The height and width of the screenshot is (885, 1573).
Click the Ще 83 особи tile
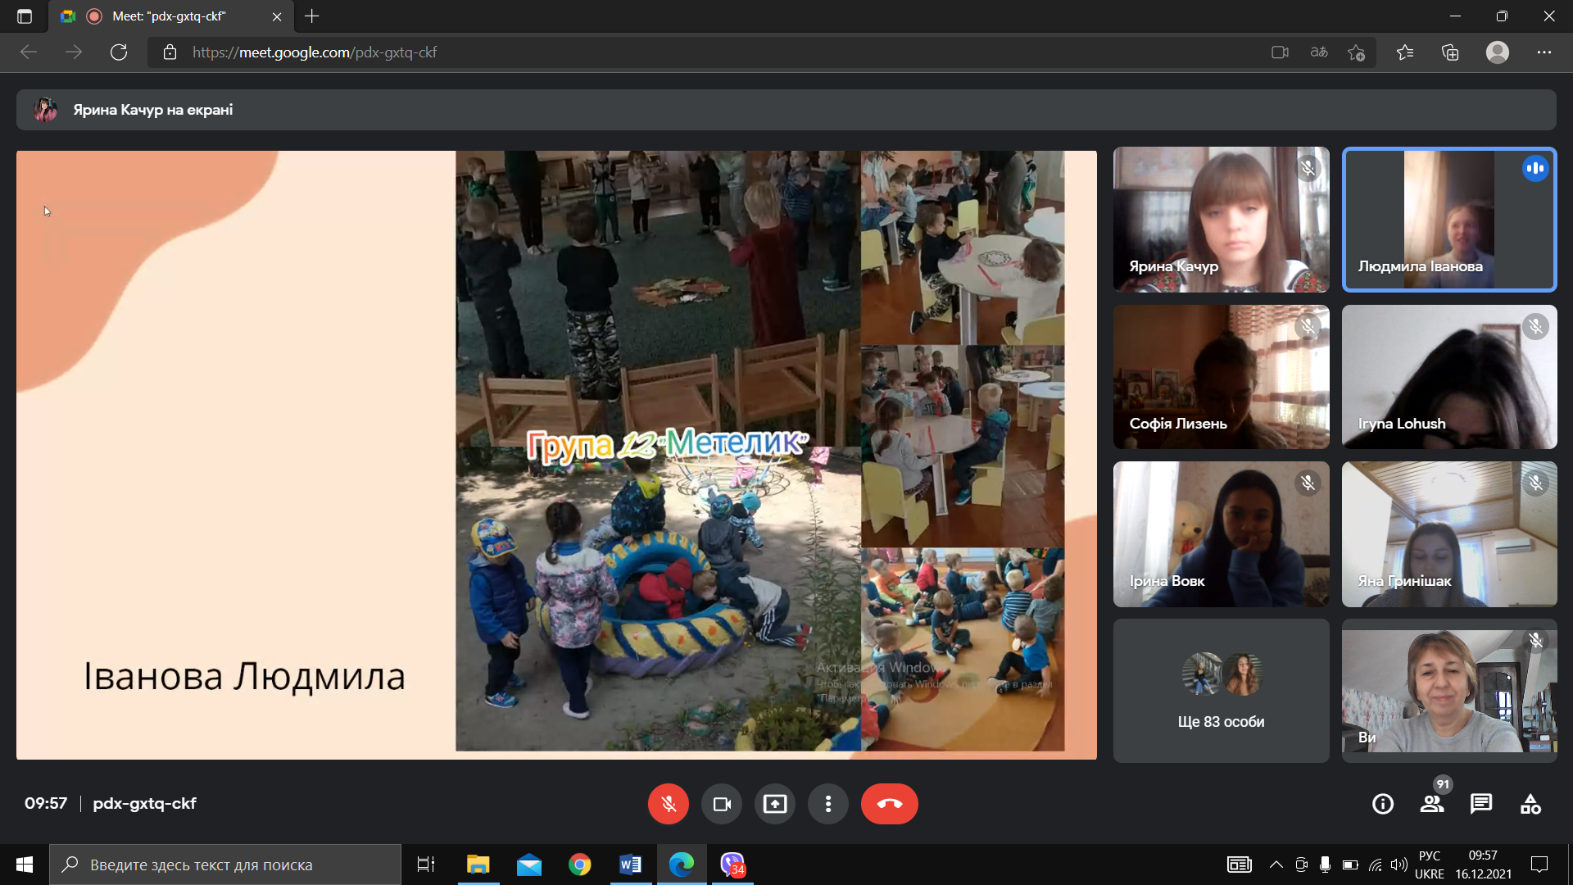pos(1221,691)
